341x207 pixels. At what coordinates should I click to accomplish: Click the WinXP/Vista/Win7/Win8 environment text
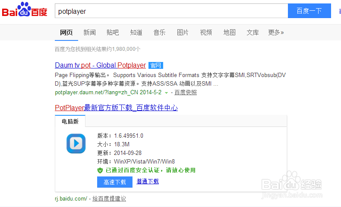click(145, 162)
